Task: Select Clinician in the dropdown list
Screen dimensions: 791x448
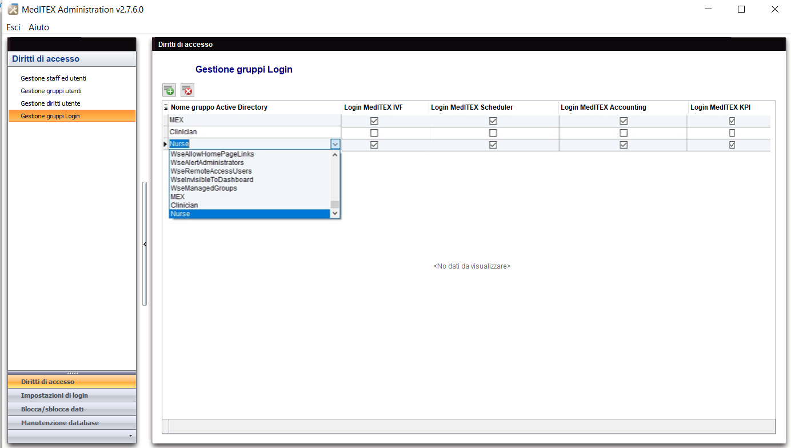Action: click(x=250, y=205)
